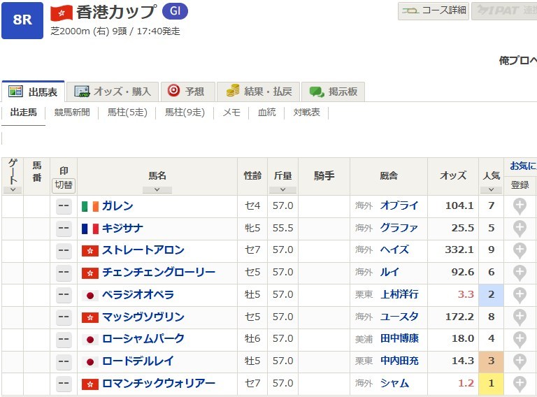Expand sort arrow under 馬名 column
The width and height of the screenshot is (537, 397).
(157, 189)
